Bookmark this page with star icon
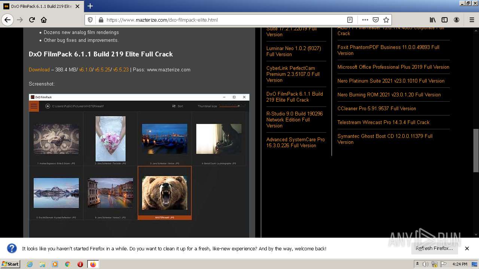The height and width of the screenshot is (269, 479). pos(386,20)
